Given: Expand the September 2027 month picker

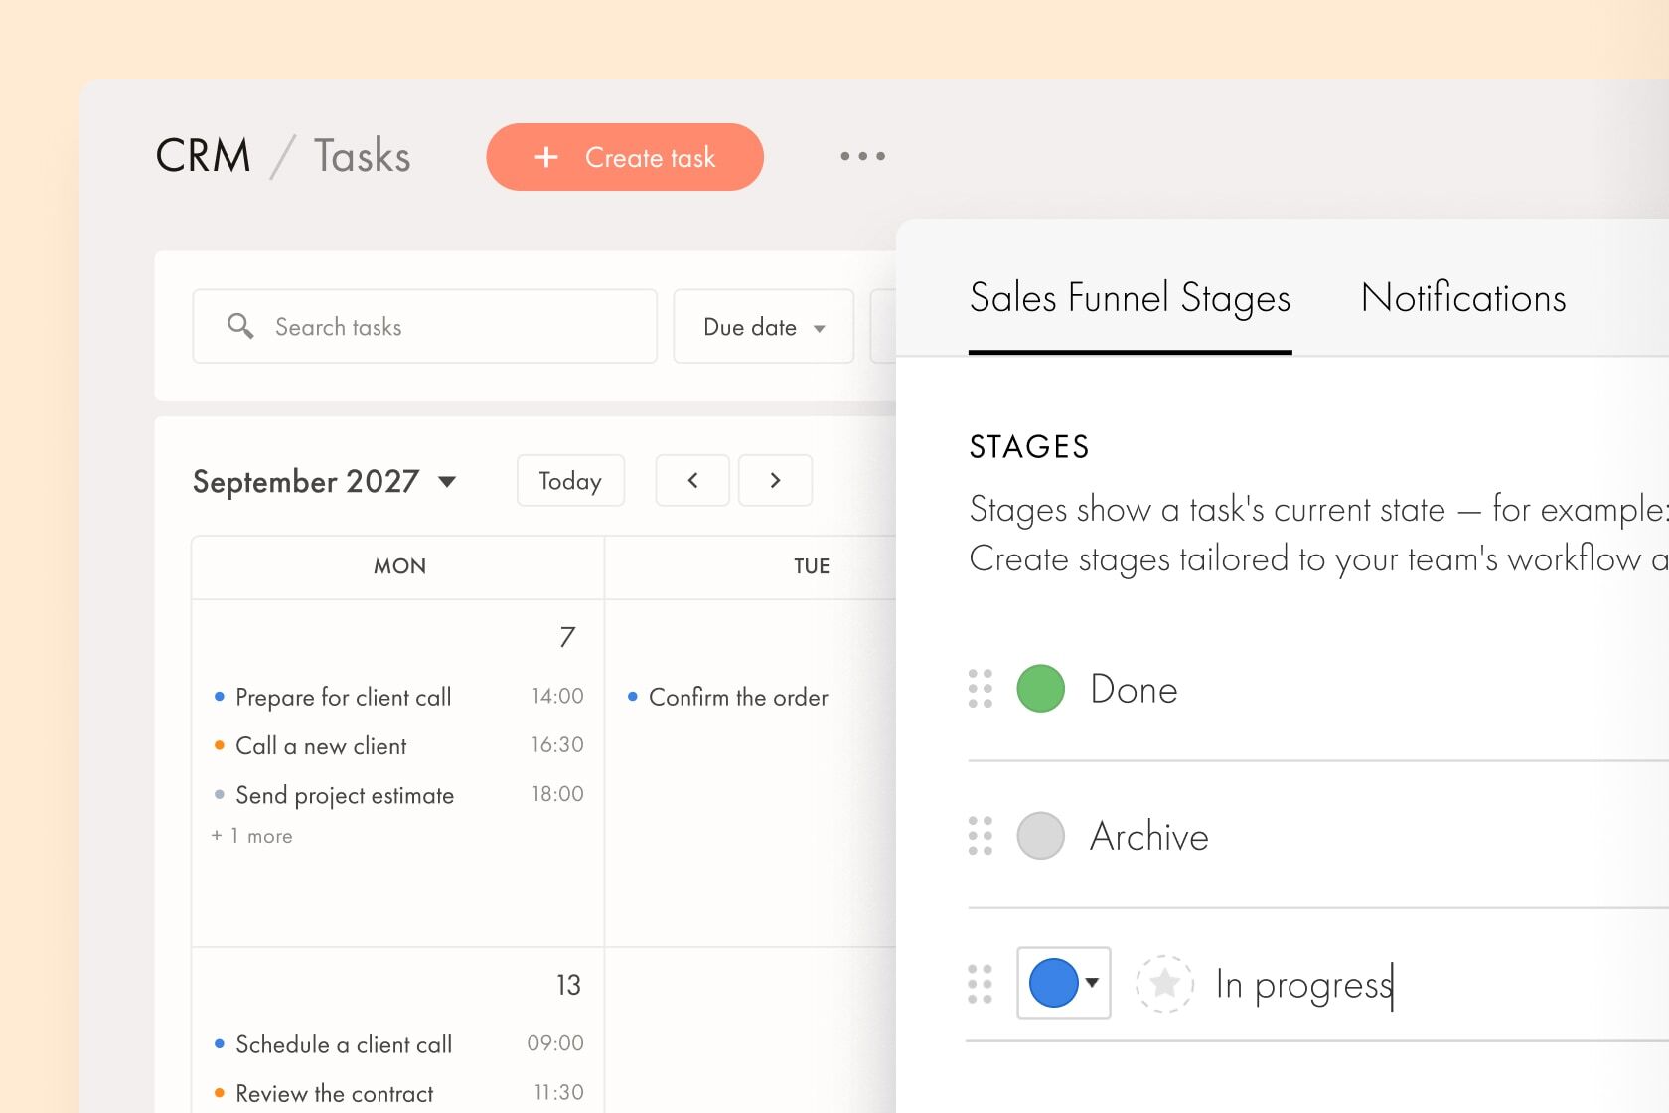Looking at the screenshot, I should pos(325,481).
